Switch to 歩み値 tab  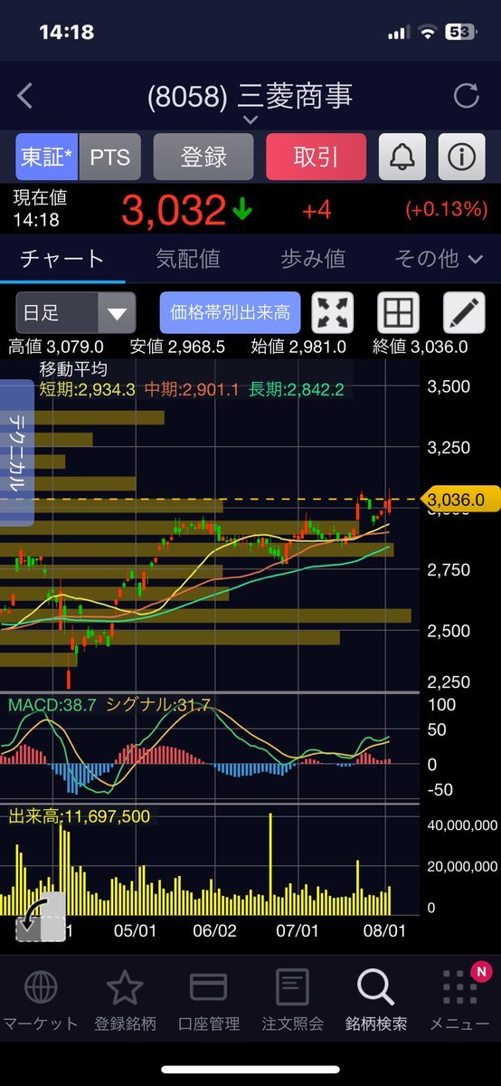point(313,260)
